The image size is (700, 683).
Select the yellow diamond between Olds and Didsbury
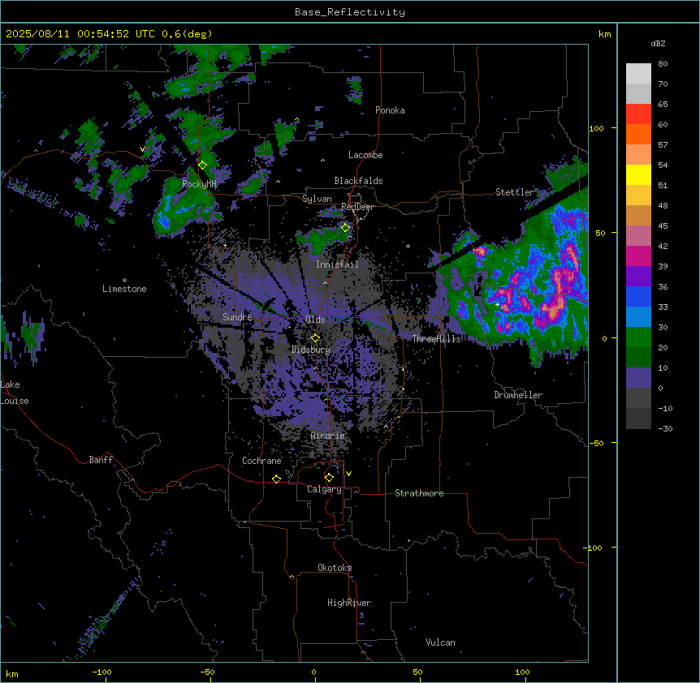click(315, 337)
